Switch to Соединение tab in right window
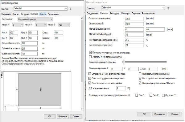The width and height of the screenshot is (185, 122). [92, 14]
